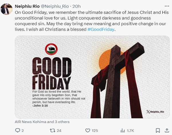The height and width of the screenshot is (135, 172).
Task: Open the Good Friday image attachment
Action: (92, 77)
